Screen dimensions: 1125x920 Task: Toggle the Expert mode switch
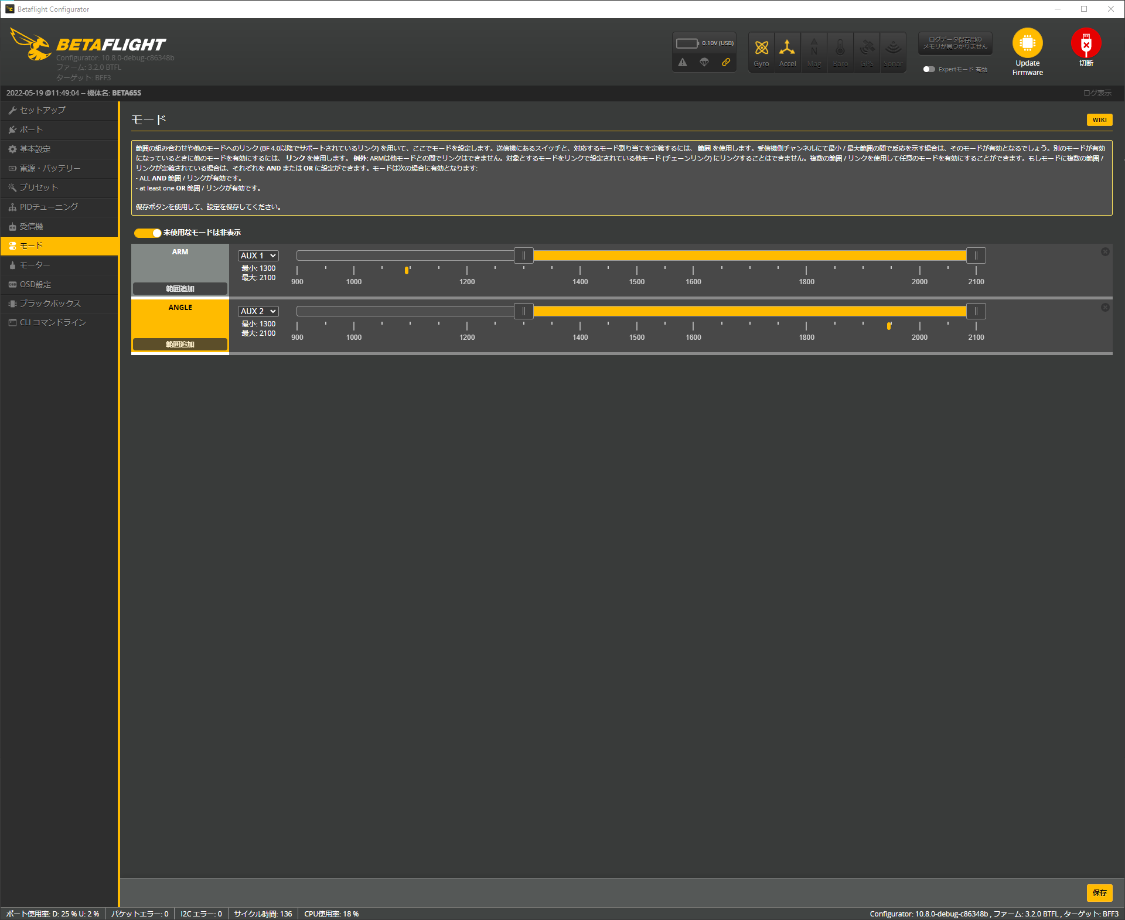[x=929, y=69]
